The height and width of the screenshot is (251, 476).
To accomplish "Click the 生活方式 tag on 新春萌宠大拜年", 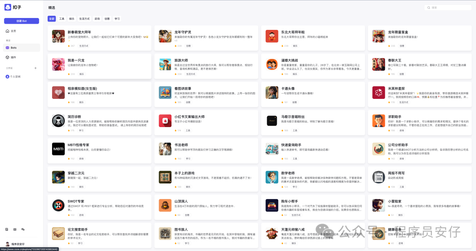I will (x=84, y=46).
